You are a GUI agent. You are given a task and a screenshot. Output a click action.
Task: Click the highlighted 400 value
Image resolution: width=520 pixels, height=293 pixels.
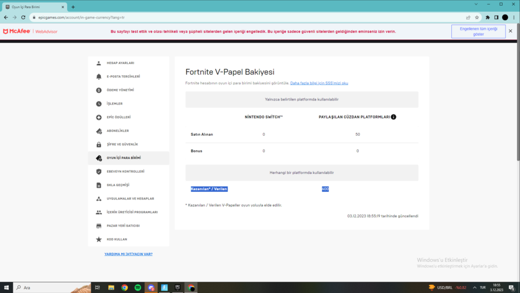tap(325, 189)
